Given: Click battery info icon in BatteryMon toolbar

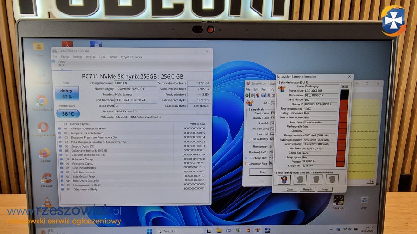Looking at the screenshot, I should pyautogui.click(x=258, y=96).
